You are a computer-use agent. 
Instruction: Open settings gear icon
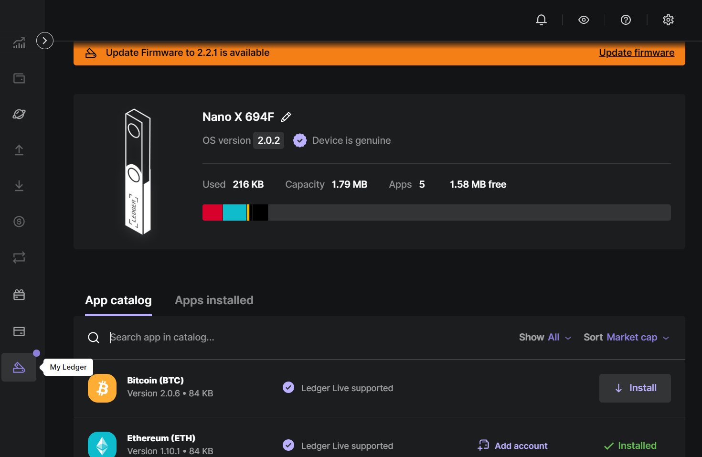point(668,20)
